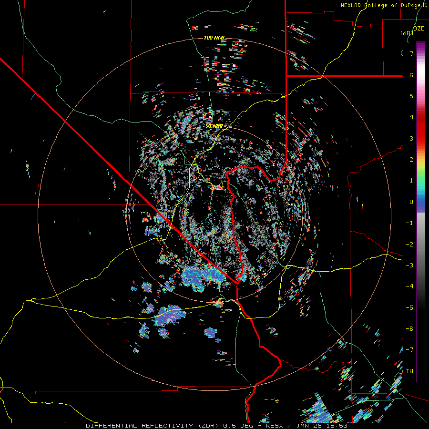The width and height of the screenshot is (429, 429).
Task: Click the 50 NMI range ring label
Action: tap(214, 126)
